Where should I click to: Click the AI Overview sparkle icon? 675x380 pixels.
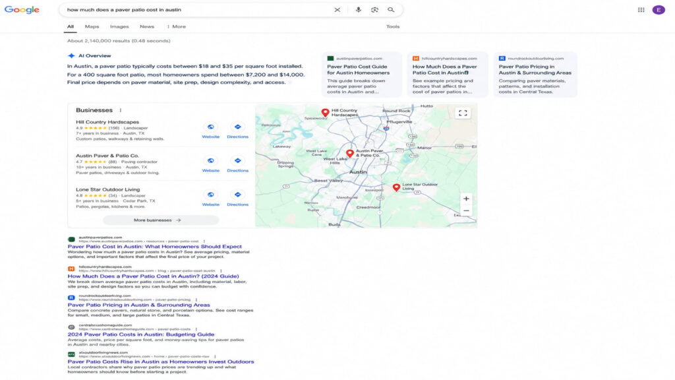71,55
